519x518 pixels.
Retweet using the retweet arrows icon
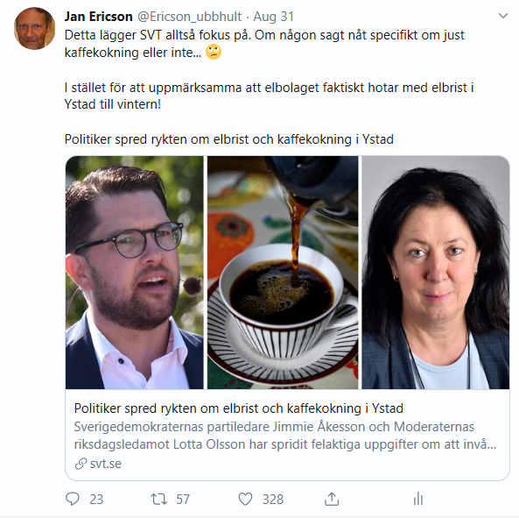click(159, 499)
